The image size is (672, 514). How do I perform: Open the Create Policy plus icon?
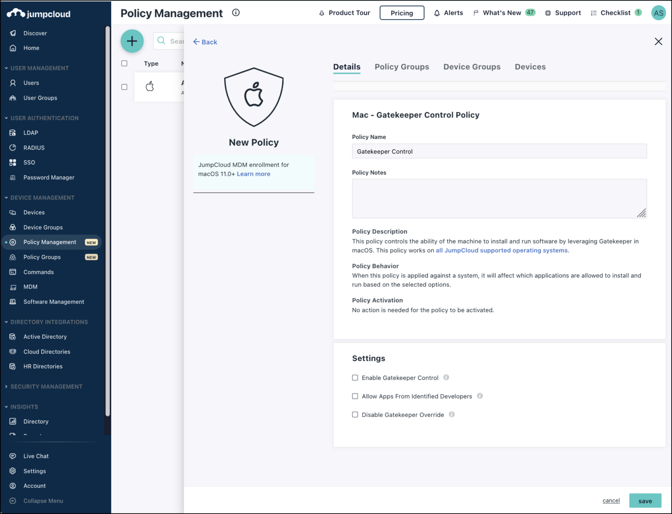point(132,41)
